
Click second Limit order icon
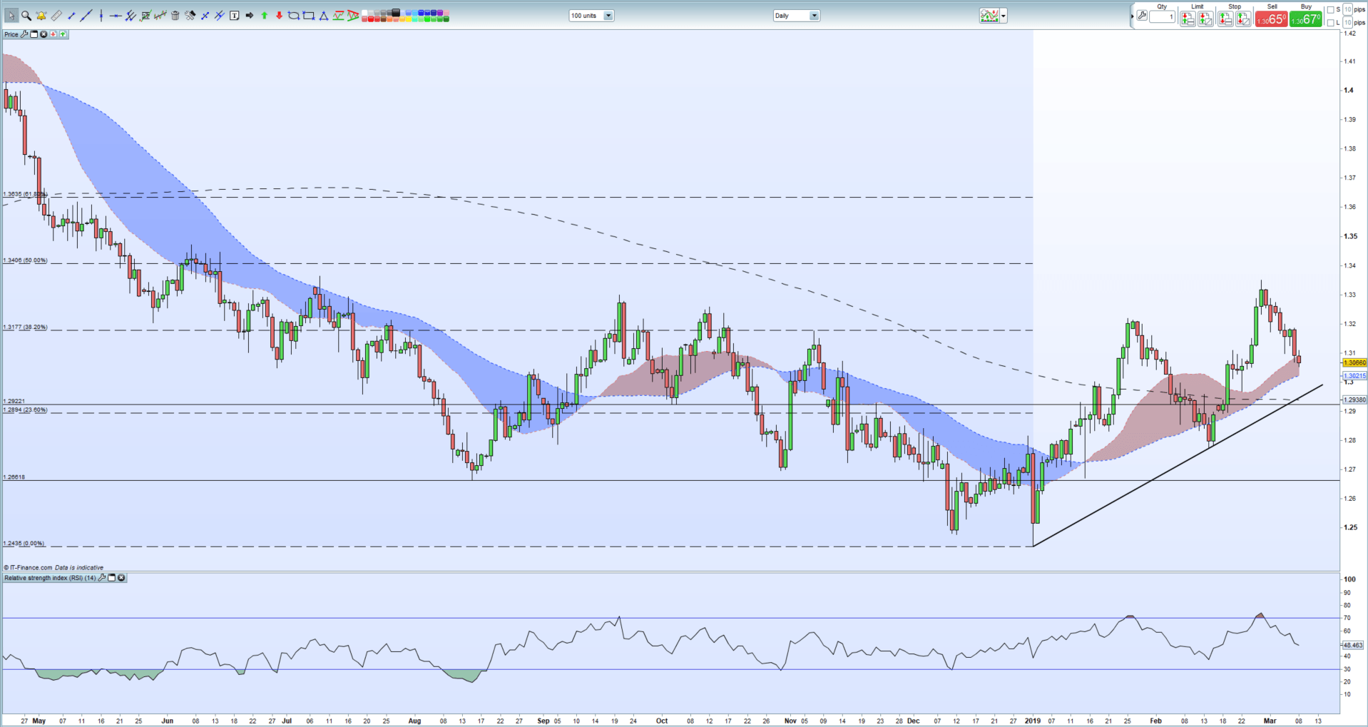click(x=1205, y=19)
